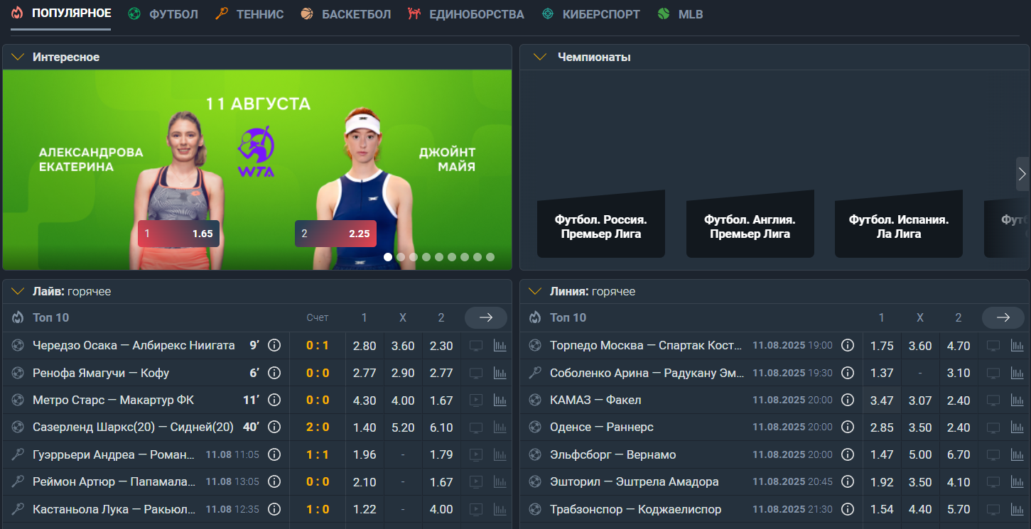Open Оденсе — Раннерс match

tap(602, 427)
